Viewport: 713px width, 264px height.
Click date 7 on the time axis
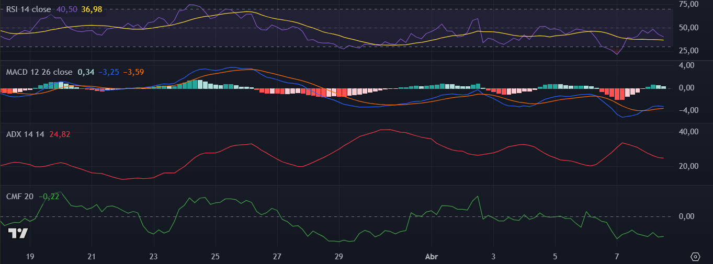point(617,257)
